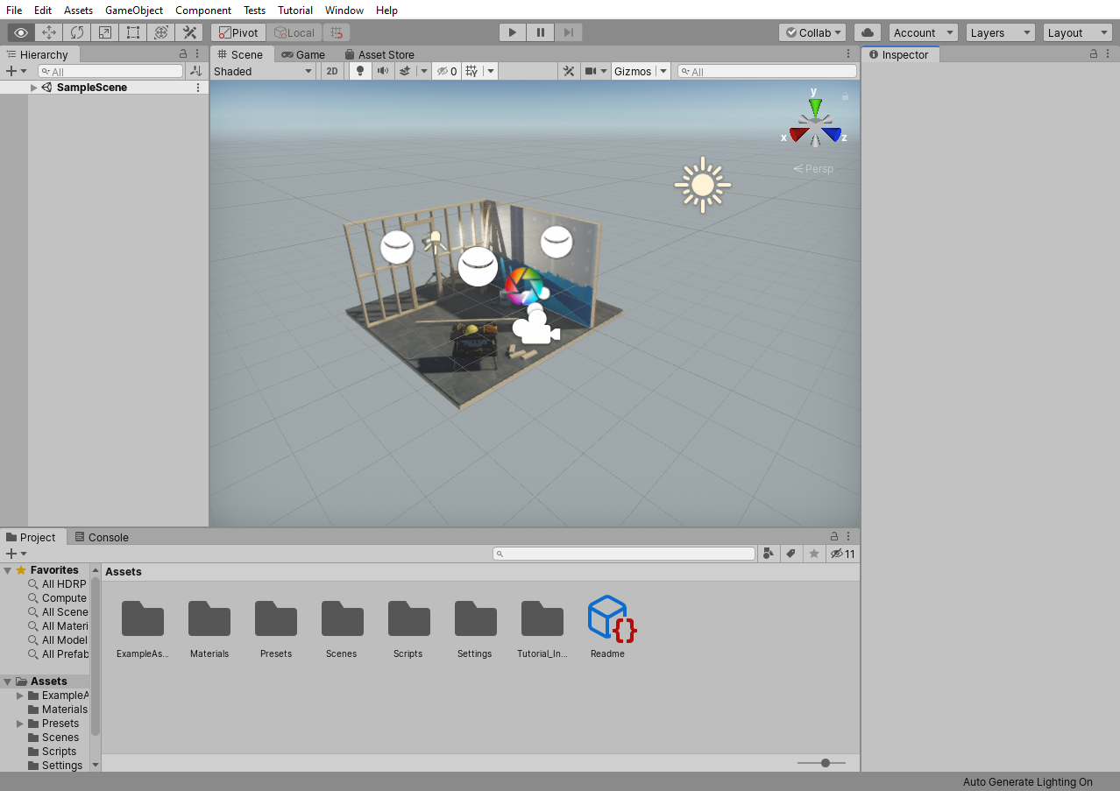Select the Scale tool
Image resolution: width=1120 pixels, height=791 pixels.
[105, 32]
